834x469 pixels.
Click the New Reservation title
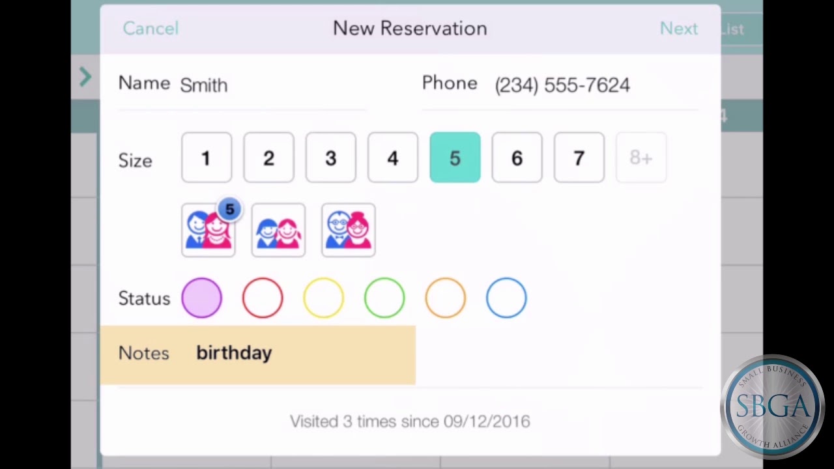click(x=410, y=28)
